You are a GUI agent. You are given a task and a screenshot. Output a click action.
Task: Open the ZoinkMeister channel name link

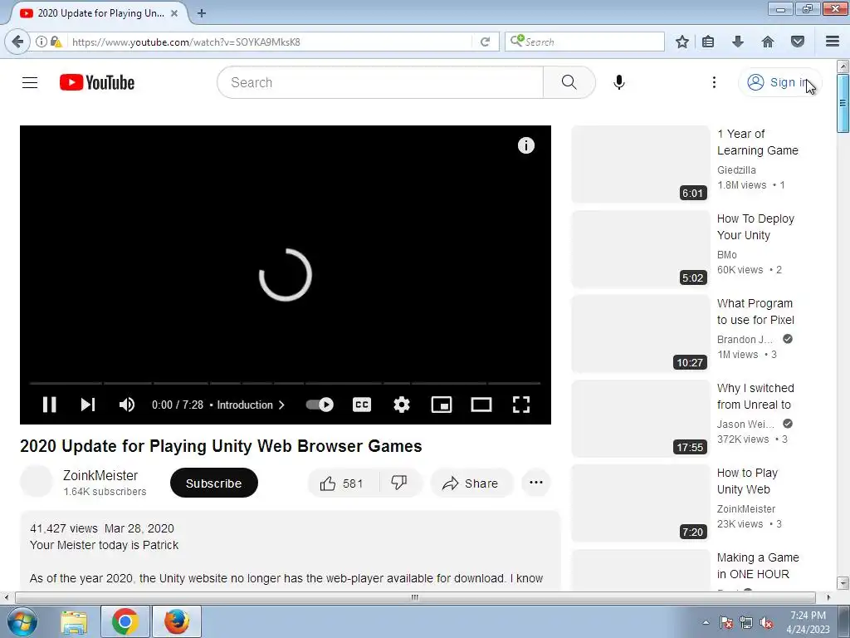(100, 475)
